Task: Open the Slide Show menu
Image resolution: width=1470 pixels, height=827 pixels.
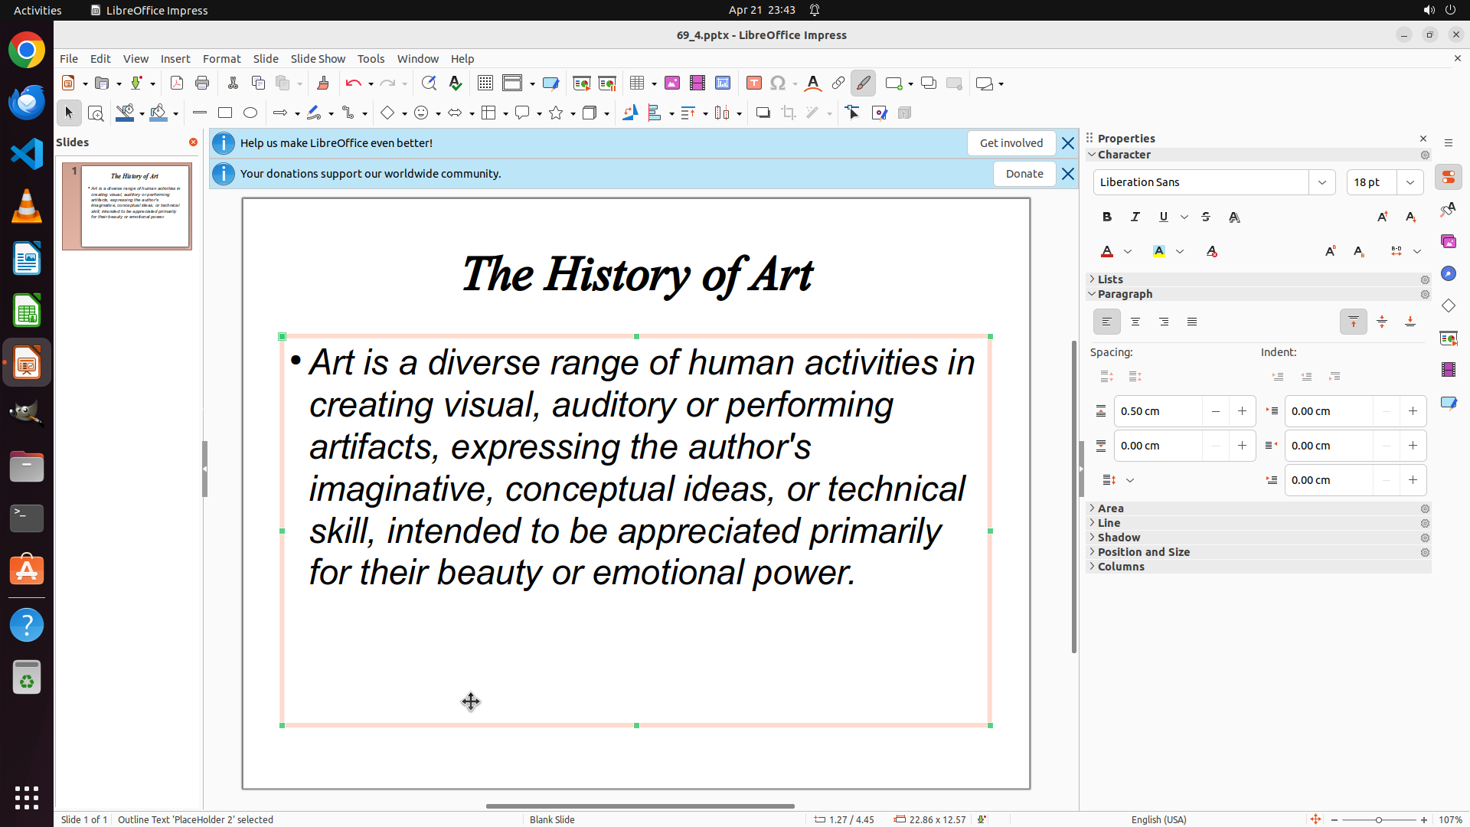Action: 318,59
